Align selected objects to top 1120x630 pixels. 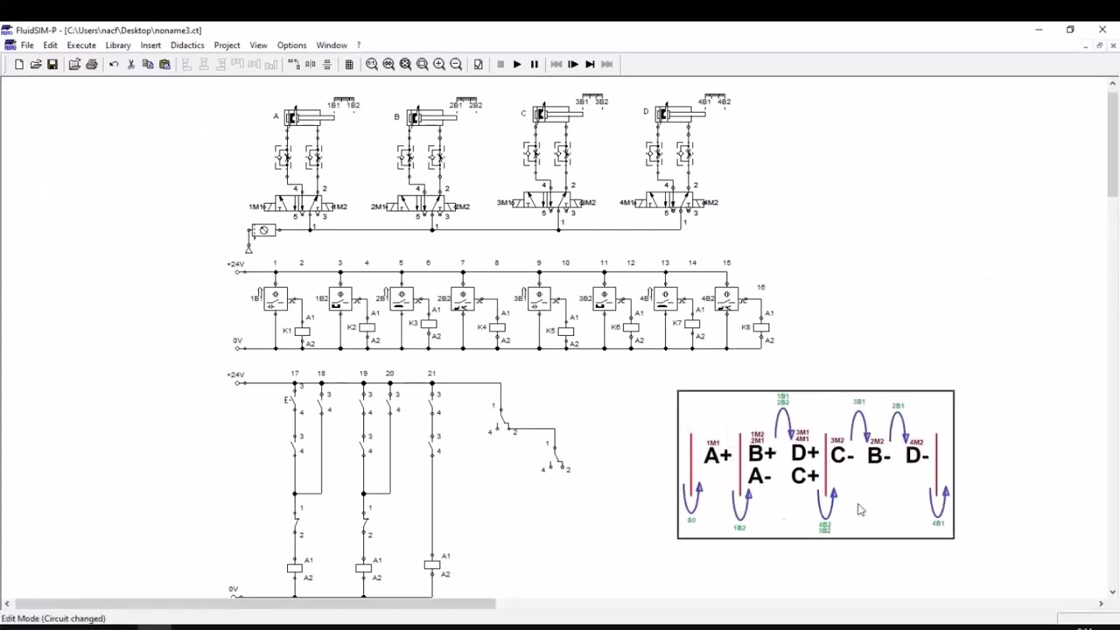click(x=237, y=64)
